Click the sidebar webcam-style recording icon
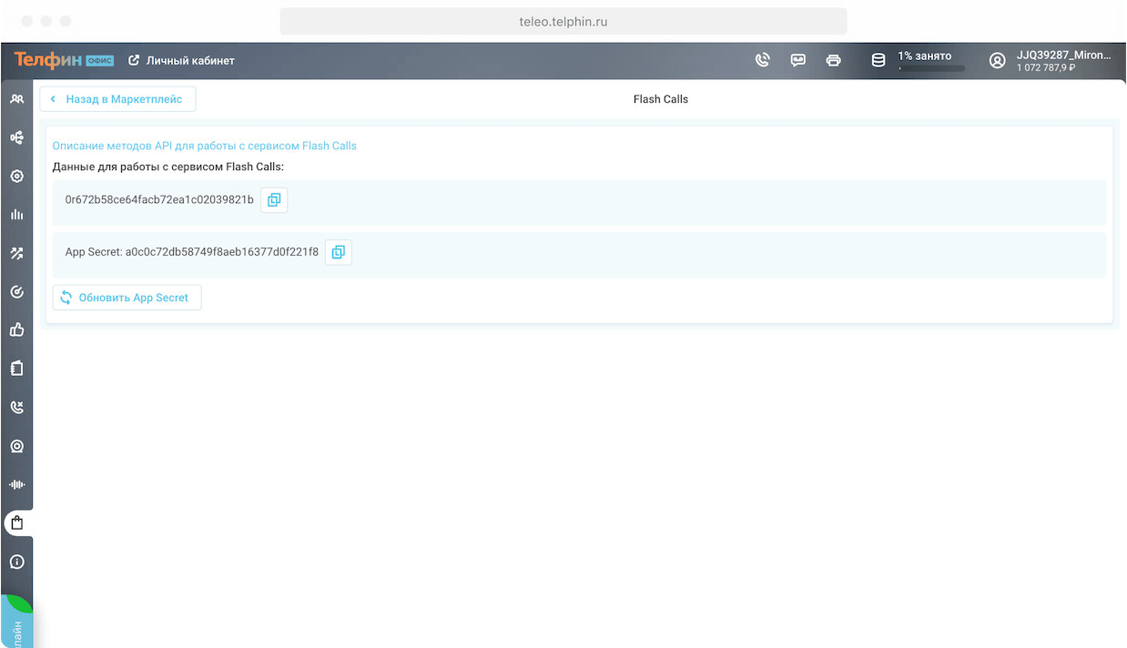The width and height of the screenshot is (1127, 648). click(x=16, y=447)
